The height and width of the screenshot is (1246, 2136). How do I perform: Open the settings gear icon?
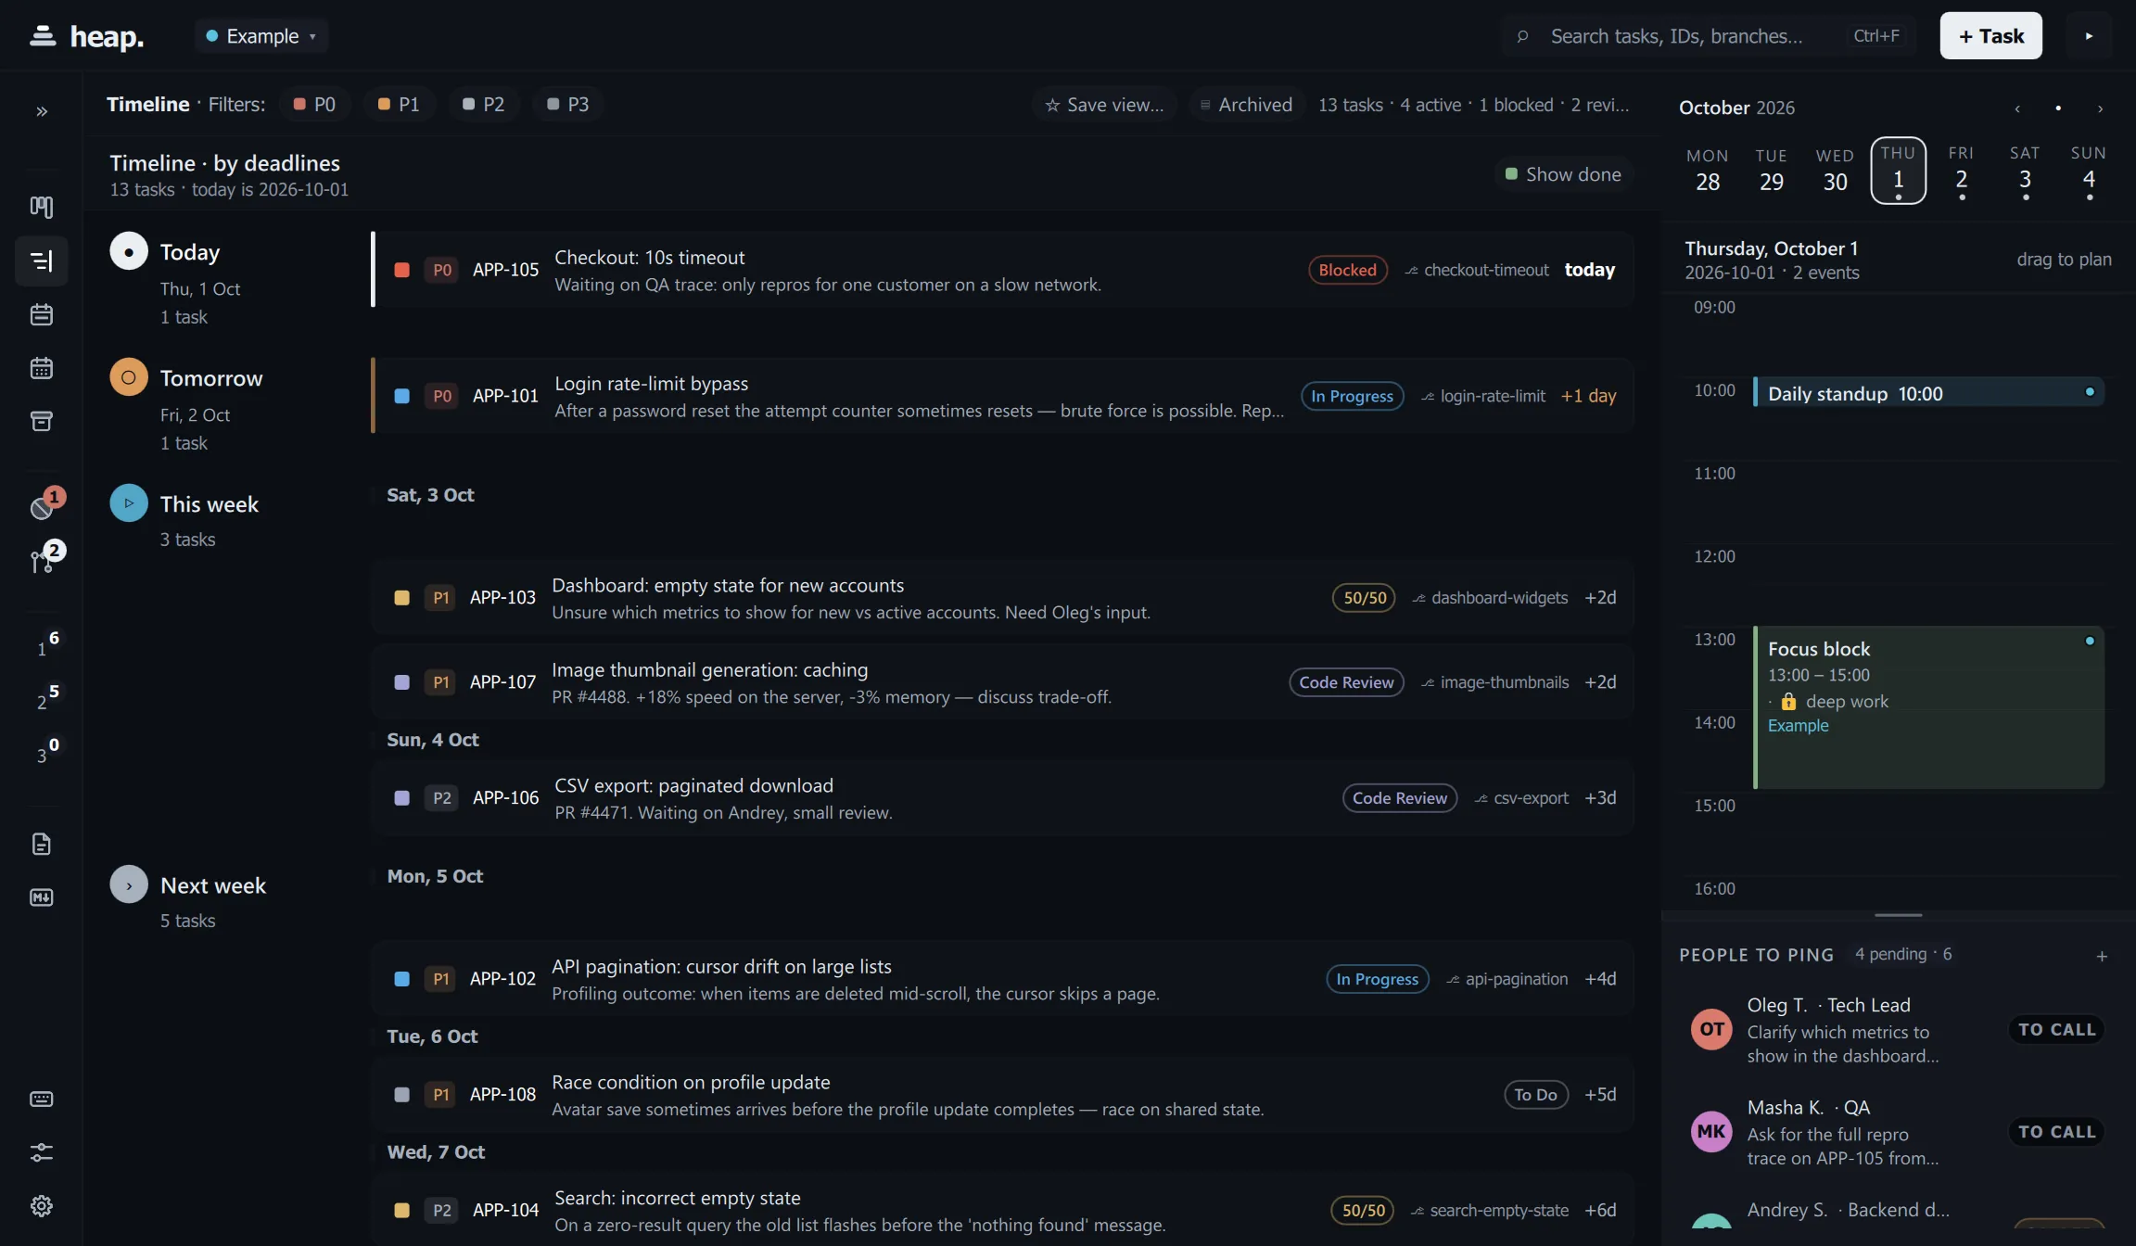pos(42,1206)
